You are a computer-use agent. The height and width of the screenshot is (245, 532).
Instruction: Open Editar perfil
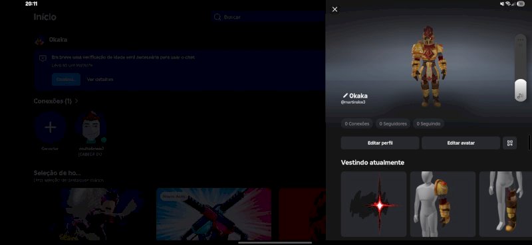coord(380,143)
